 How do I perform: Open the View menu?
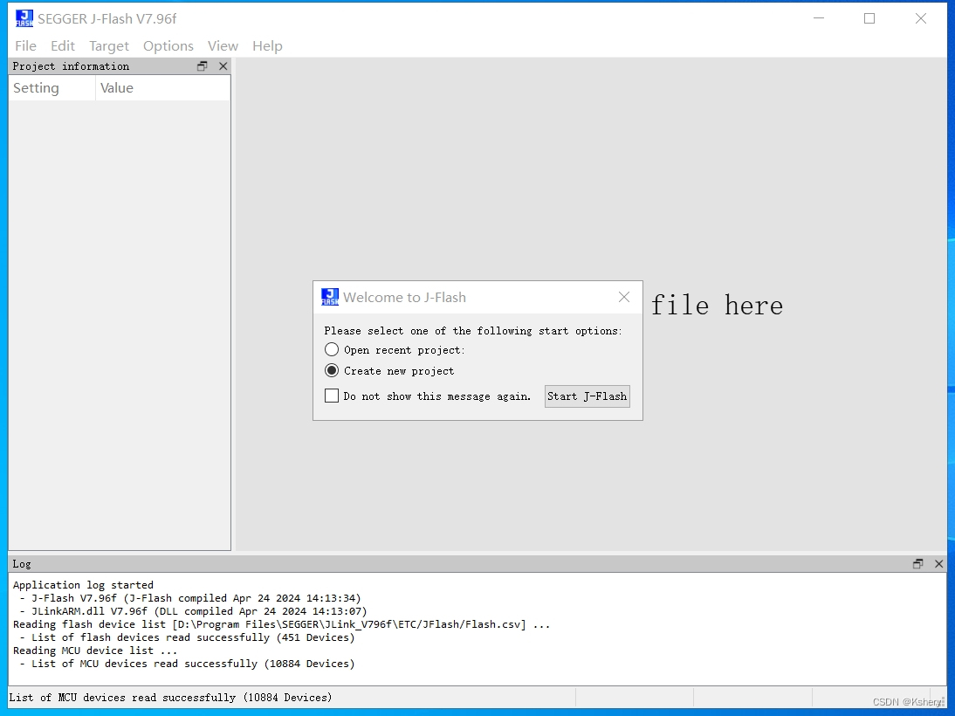point(223,45)
